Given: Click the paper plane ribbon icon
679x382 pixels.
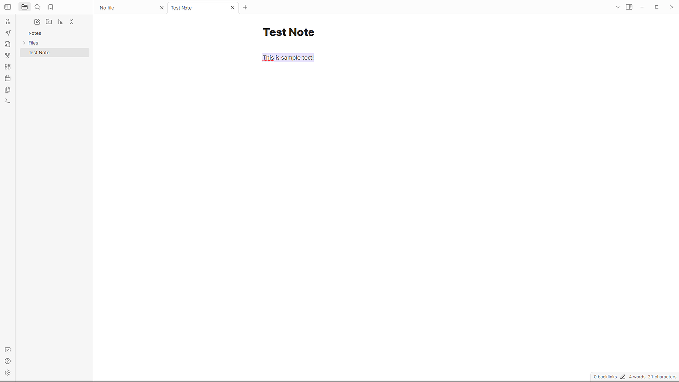Looking at the screenshot, I should 7,33.
